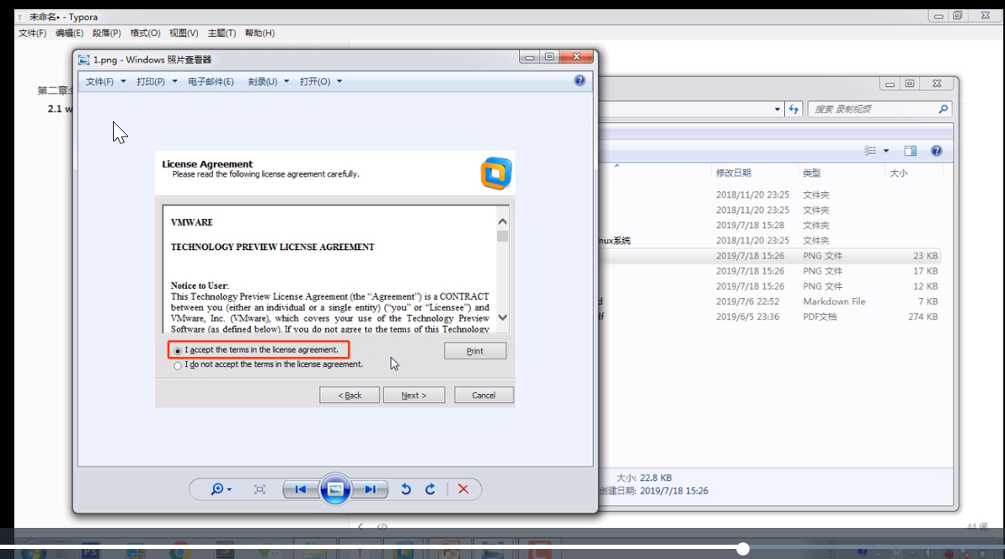This screenshot has width=1005, height=559.
Task: Click the 7 KB size cell
Action: (928, 301)
